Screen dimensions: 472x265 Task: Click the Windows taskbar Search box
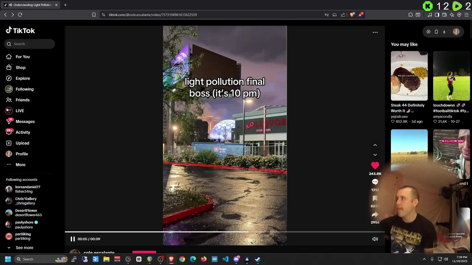pos(41,259)
